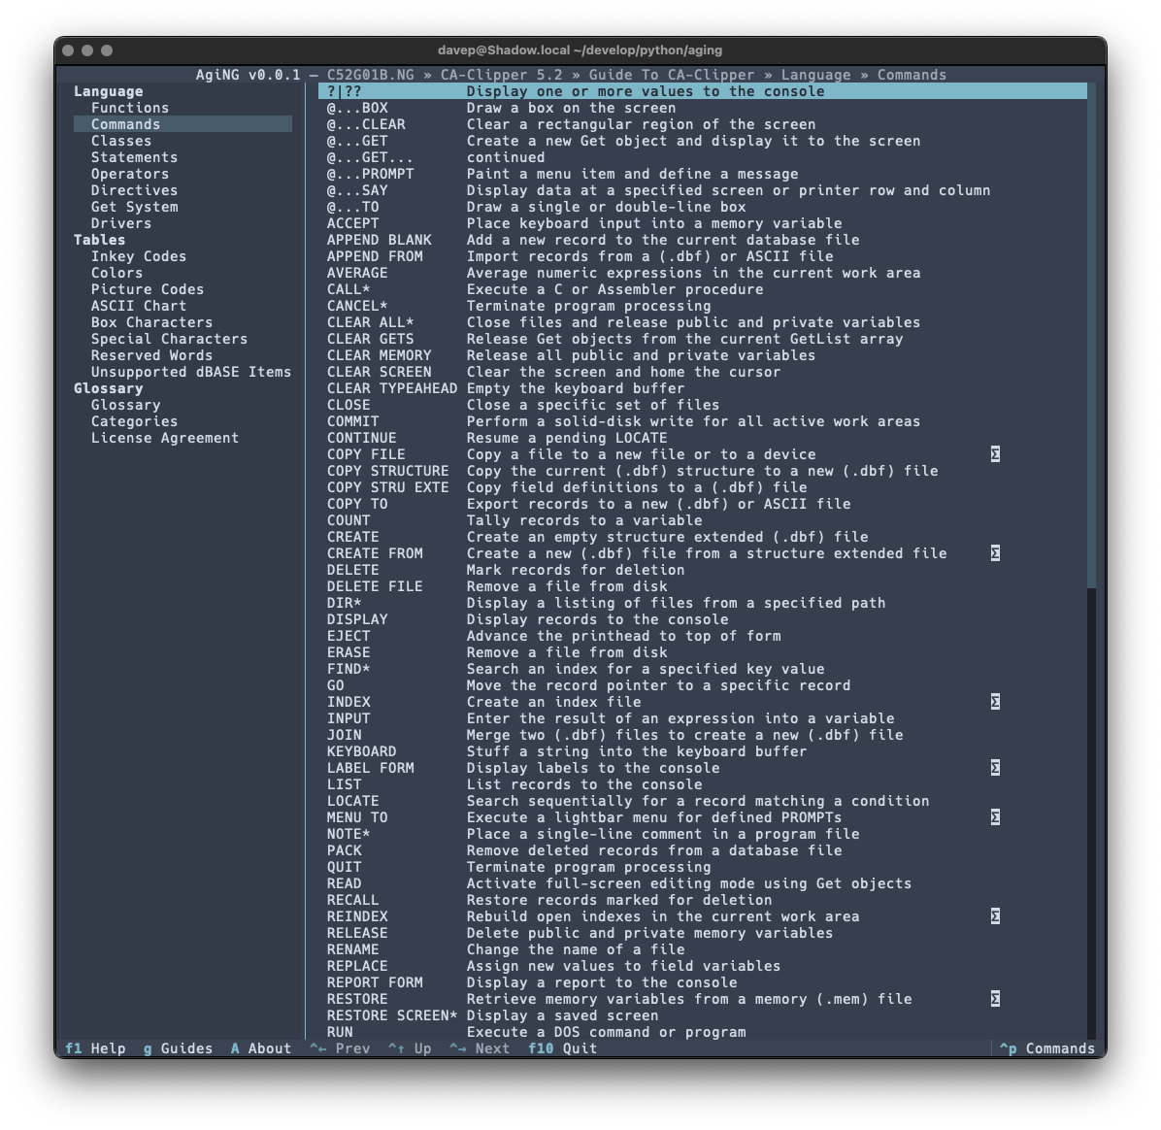This screenshot has height=1130, width=1161.
Task: Select the @...SAY command entry
Action: click(x=357, y=190)
